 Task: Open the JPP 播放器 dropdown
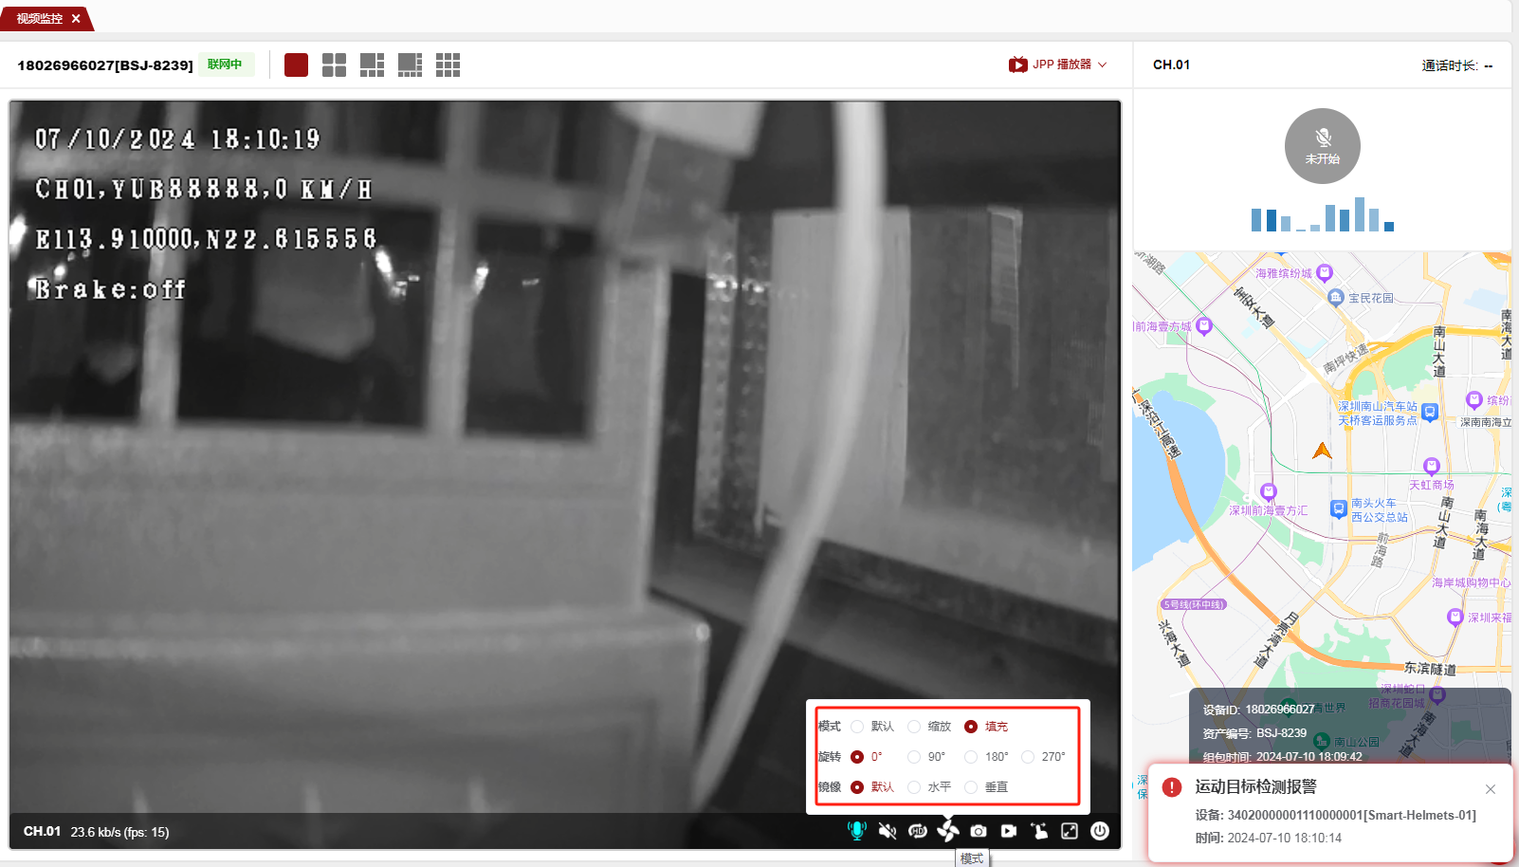point(1058,65)
